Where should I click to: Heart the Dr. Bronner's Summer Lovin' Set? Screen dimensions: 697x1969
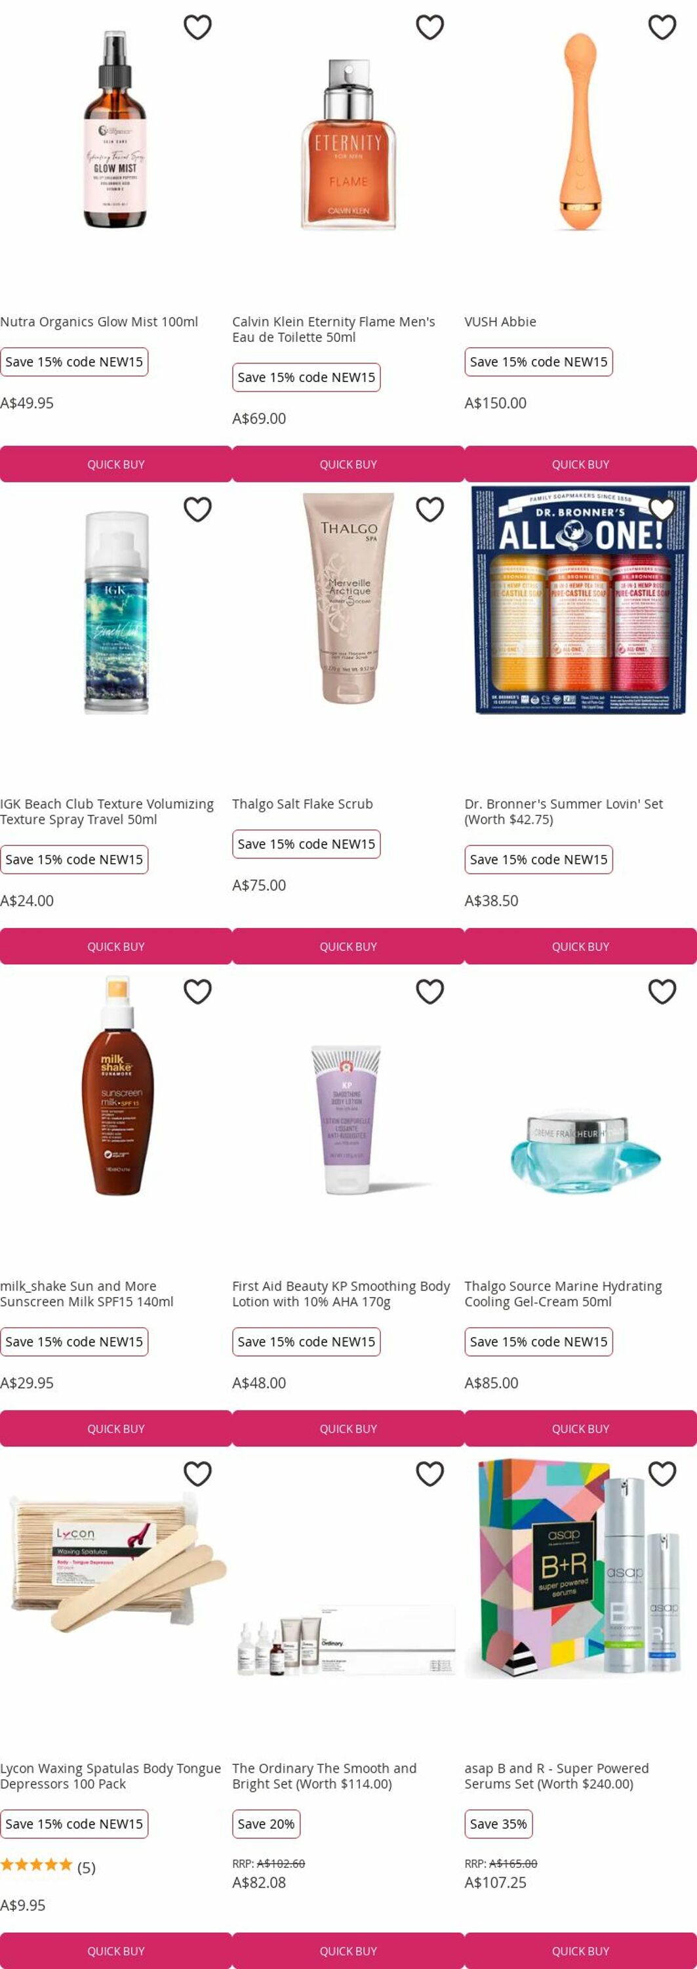coord(662,510)
